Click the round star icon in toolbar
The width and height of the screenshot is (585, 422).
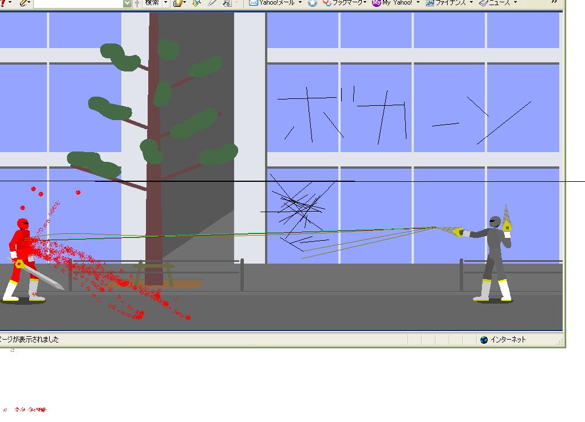point(313,3)
